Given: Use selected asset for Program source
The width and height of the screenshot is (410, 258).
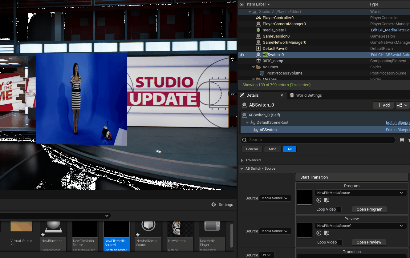Looking at the screenshot, I should [x=319, y=200].
